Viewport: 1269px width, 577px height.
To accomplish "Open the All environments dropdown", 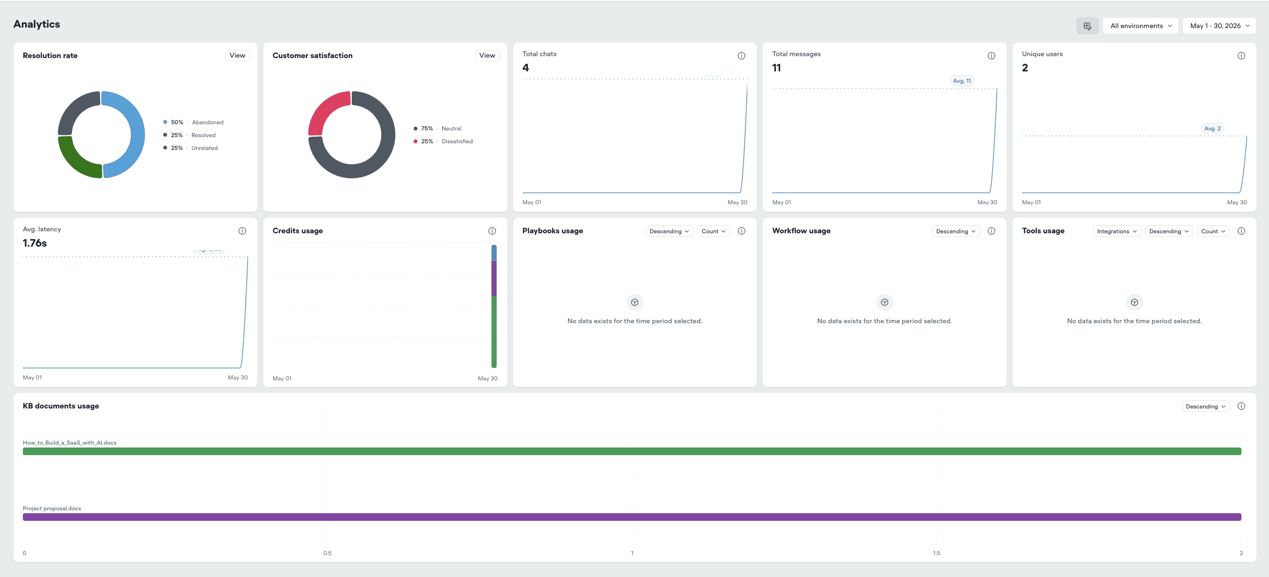I will (1140, 26).
